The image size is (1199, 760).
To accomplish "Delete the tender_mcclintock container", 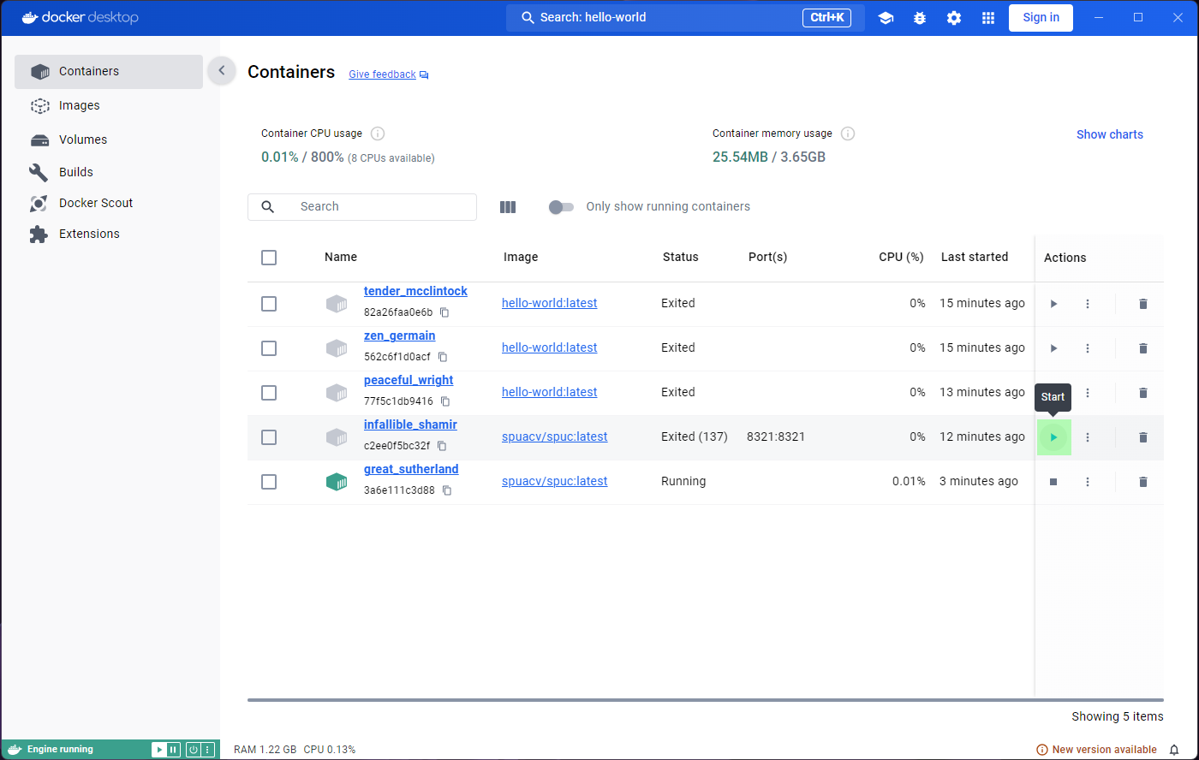I will 1142,304.
